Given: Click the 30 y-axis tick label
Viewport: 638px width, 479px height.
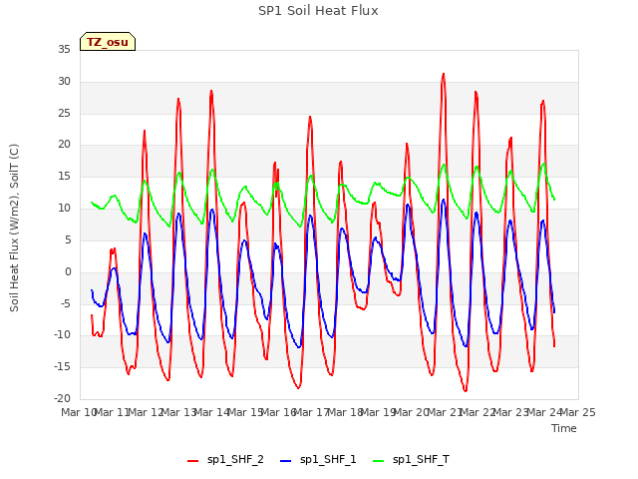Looking at the screenshot, I should 64,82.
